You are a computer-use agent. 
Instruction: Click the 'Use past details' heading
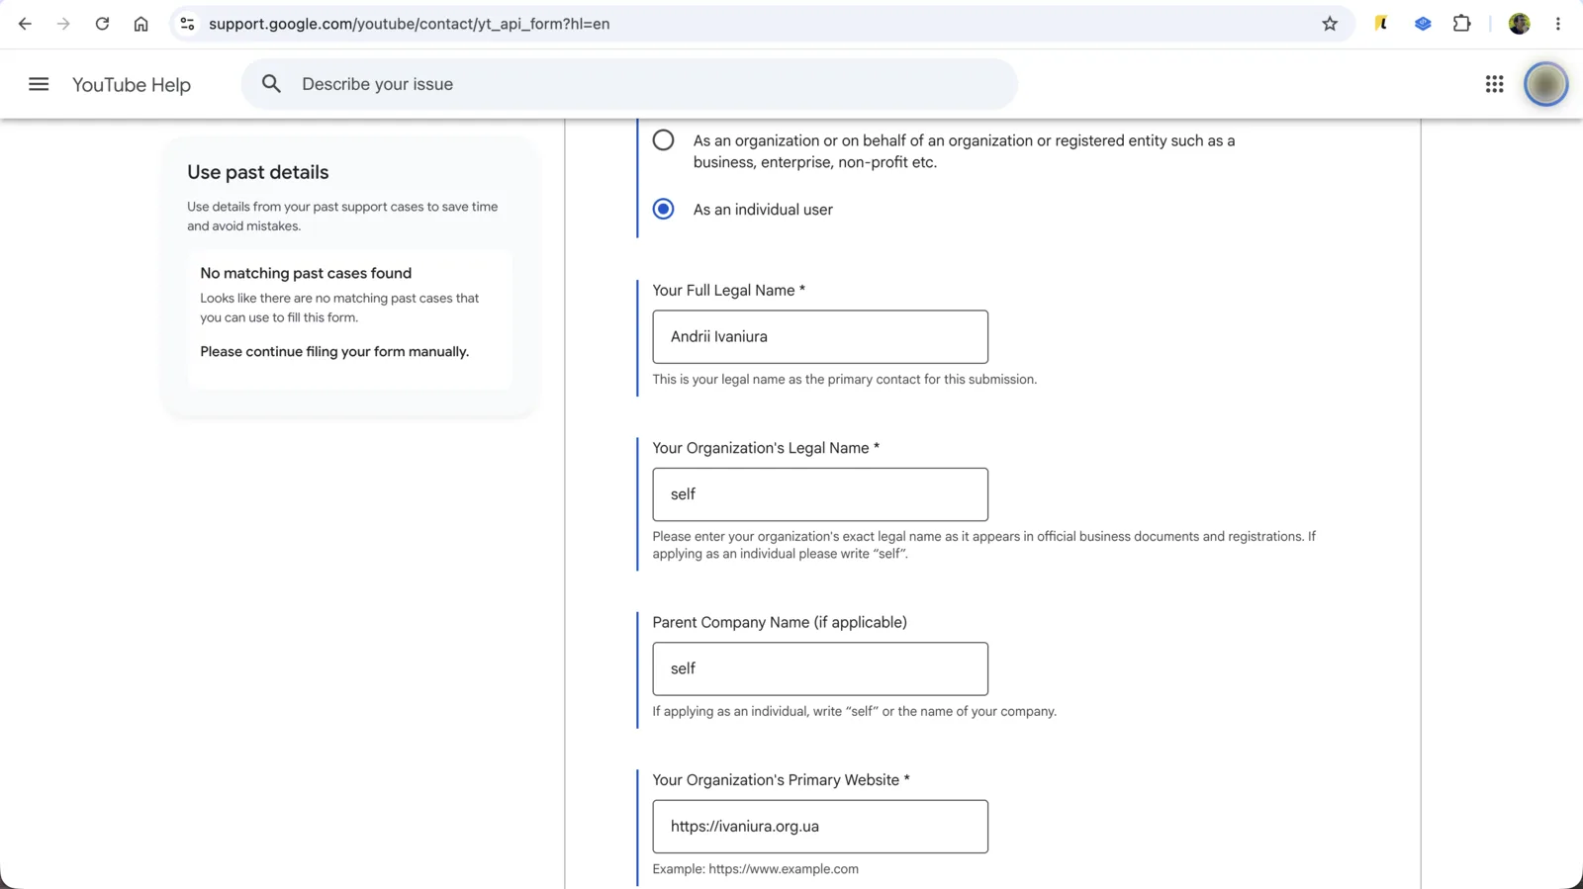click(x=258, y=172)
